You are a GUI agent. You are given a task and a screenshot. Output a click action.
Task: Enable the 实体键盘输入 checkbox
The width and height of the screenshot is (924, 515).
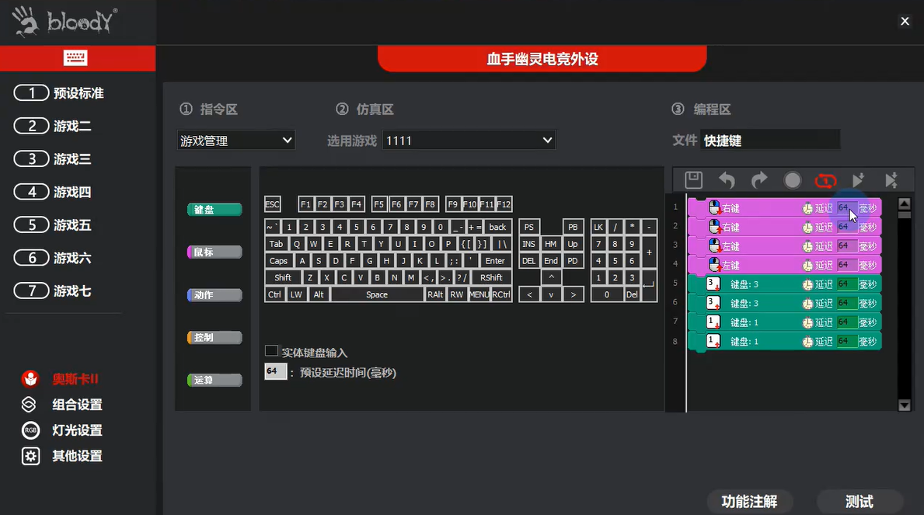point(271,351)
